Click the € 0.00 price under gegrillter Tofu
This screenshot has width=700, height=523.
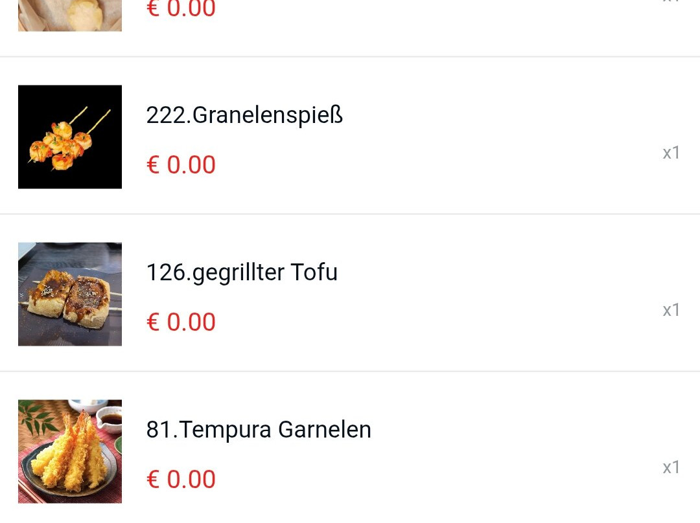tap(181, 322)
